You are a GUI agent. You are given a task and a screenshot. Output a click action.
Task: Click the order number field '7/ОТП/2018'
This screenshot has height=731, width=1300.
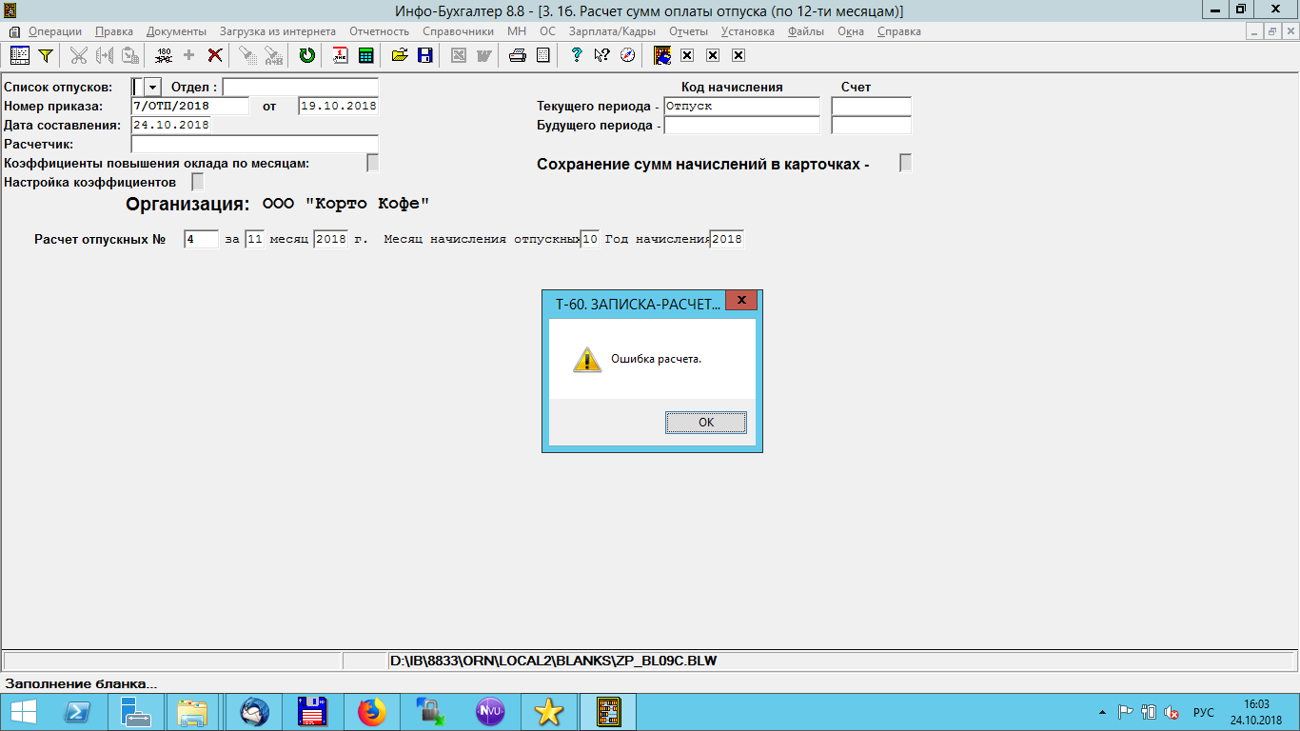pos(190,106)
